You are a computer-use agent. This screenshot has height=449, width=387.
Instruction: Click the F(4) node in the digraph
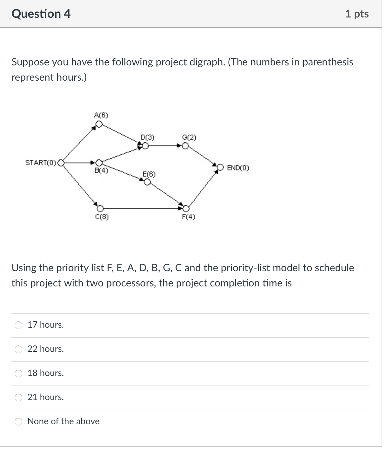[x=186, y=208]
